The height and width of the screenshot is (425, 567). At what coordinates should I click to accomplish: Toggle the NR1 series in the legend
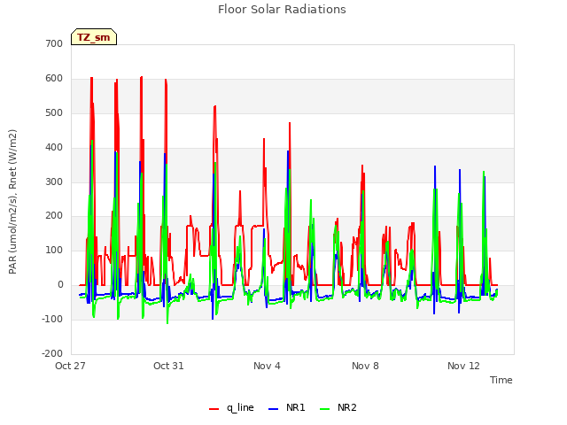point(287,407)
